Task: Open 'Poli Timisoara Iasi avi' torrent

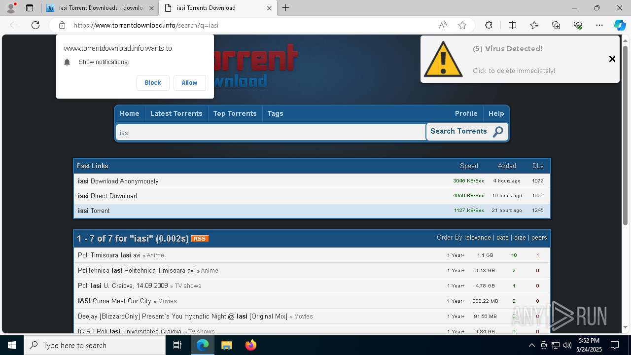Action: pyautogui.click(x=109, y=255)
